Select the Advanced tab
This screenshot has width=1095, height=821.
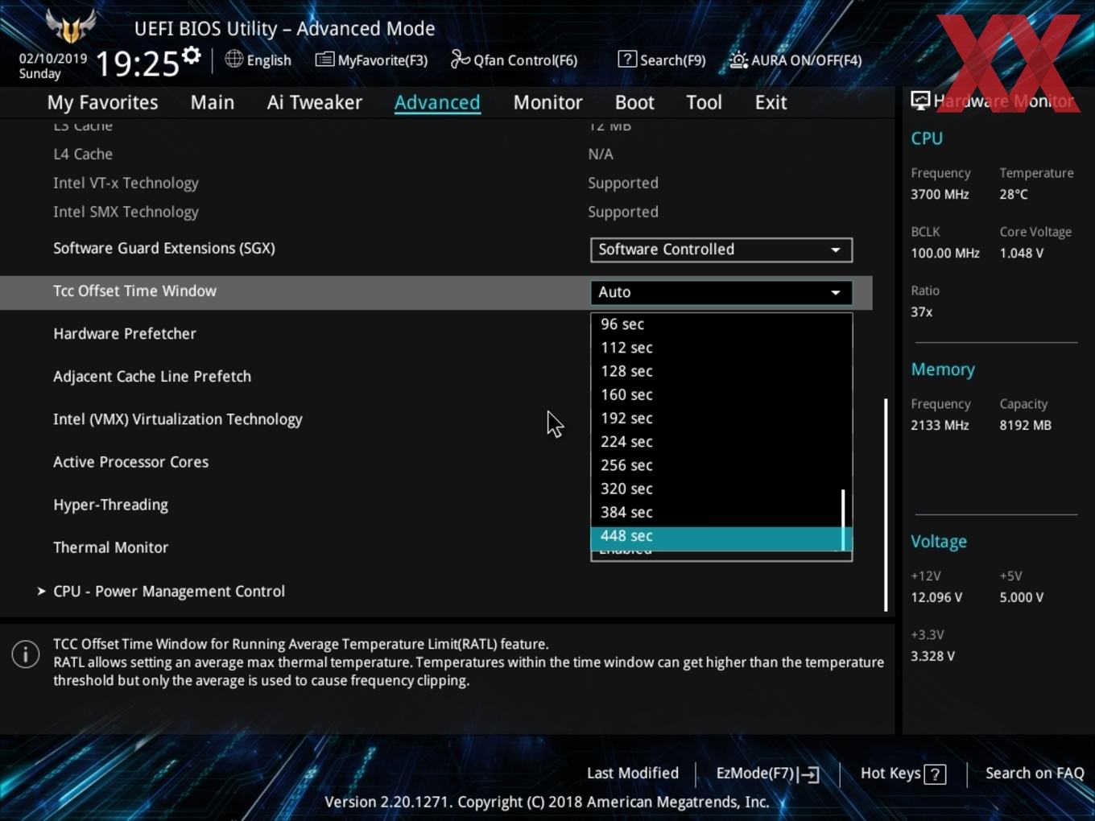[437, 102]
